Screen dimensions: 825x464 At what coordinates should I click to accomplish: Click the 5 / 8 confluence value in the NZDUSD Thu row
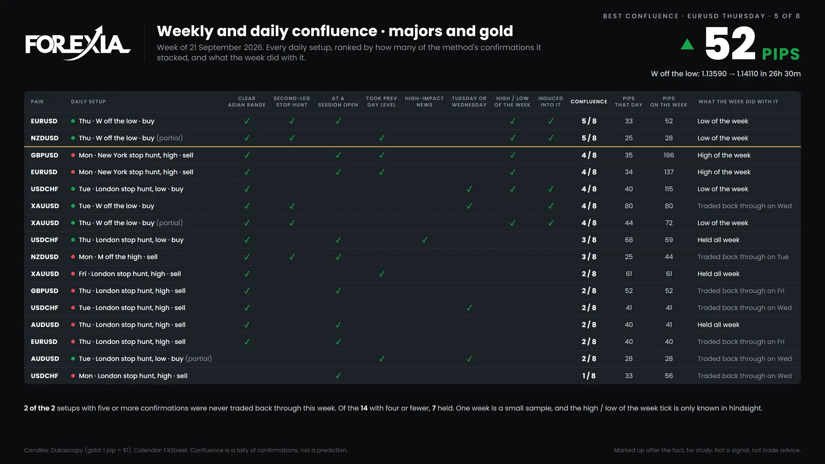pyautogui.click(x=589, y=138)
